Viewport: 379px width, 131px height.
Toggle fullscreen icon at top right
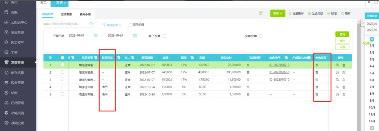(x=376, y=2)
